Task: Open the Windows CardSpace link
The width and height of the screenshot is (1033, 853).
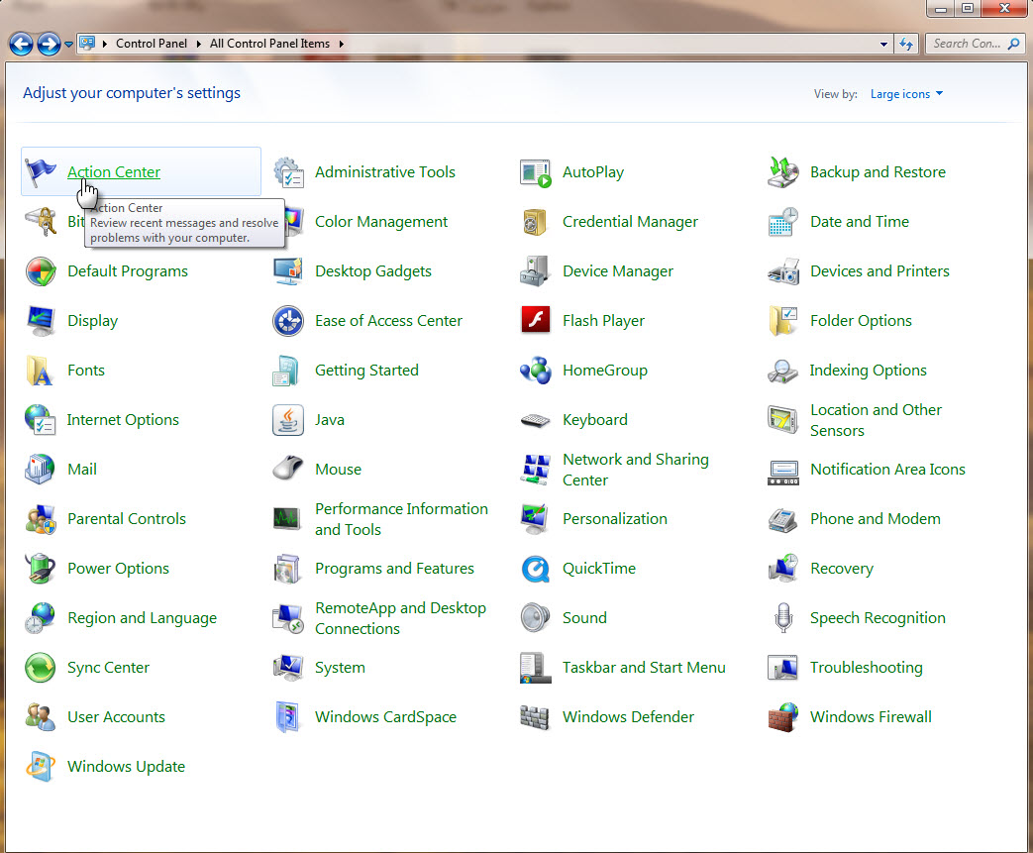Action: pos(385,716)
